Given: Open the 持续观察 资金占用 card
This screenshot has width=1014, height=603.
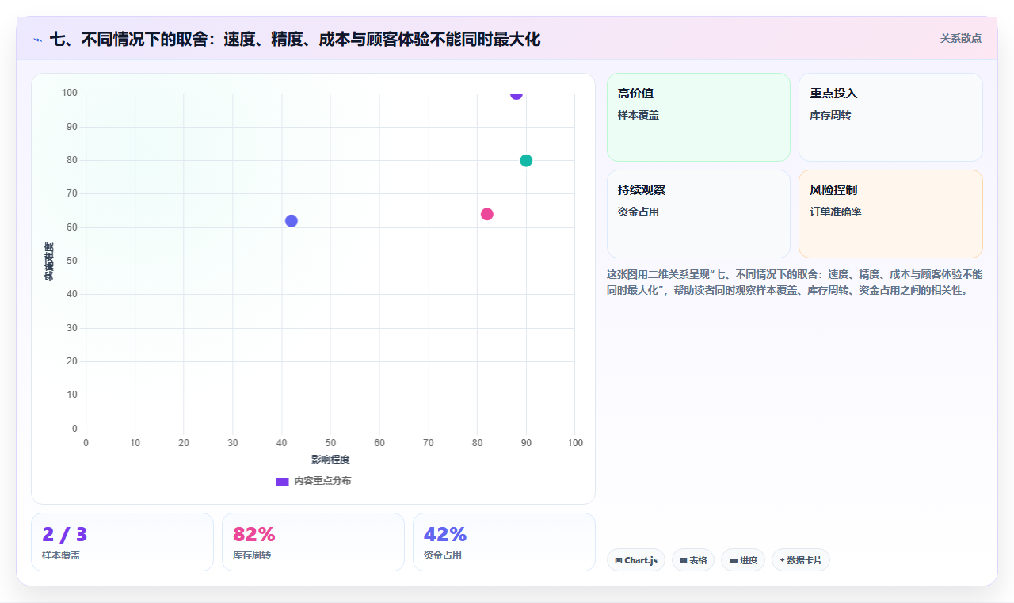Looking at the screenshot, I should [x=699, y=214].
